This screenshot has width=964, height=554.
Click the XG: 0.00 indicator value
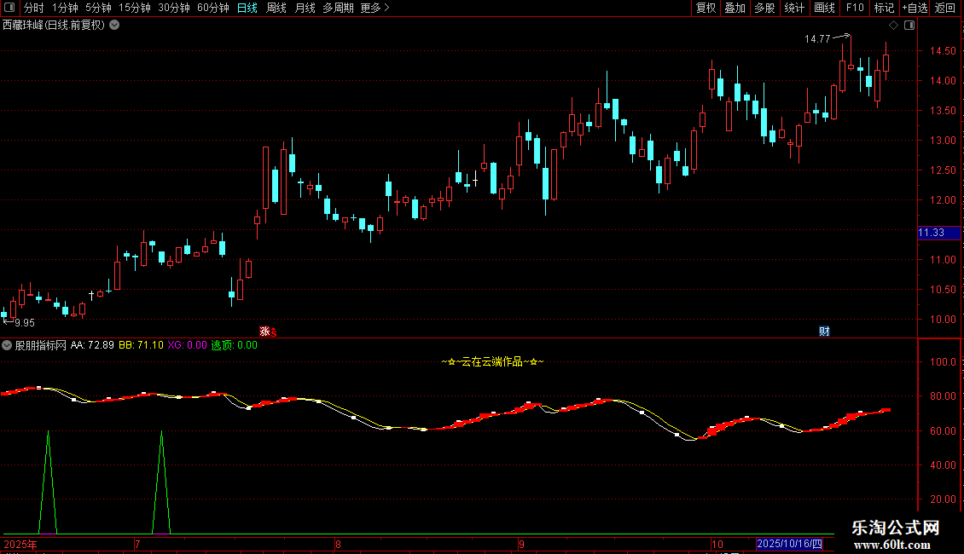[187, 345]
